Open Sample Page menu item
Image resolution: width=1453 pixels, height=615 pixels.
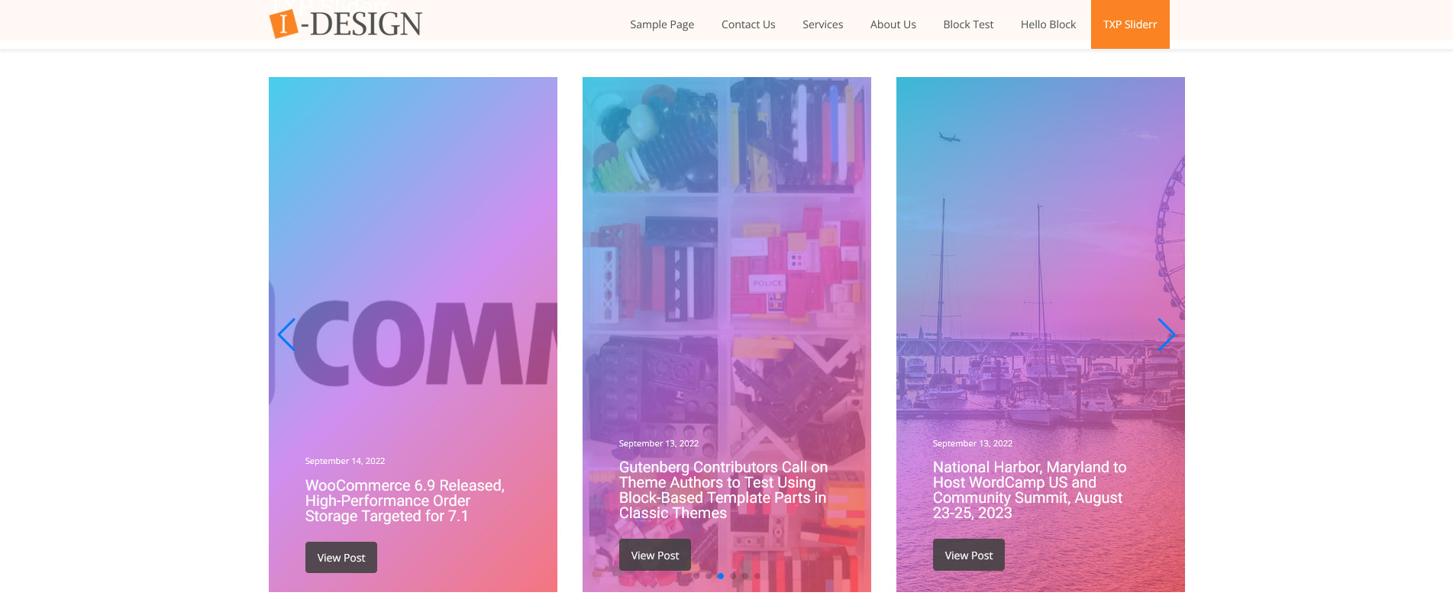pos(662,24)
